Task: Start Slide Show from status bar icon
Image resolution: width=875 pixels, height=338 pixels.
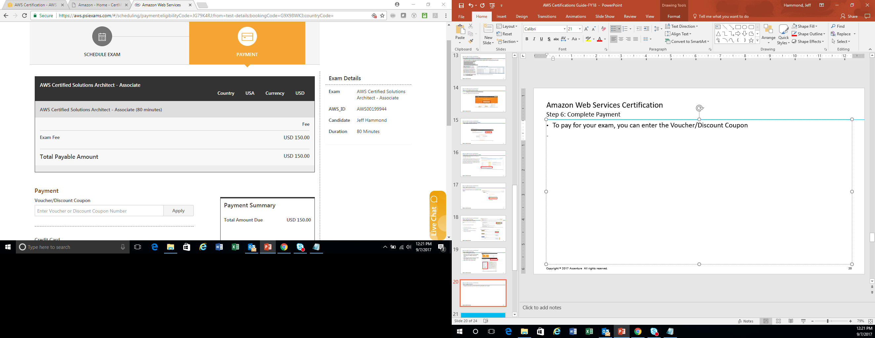Action: [x=803, y=321]
